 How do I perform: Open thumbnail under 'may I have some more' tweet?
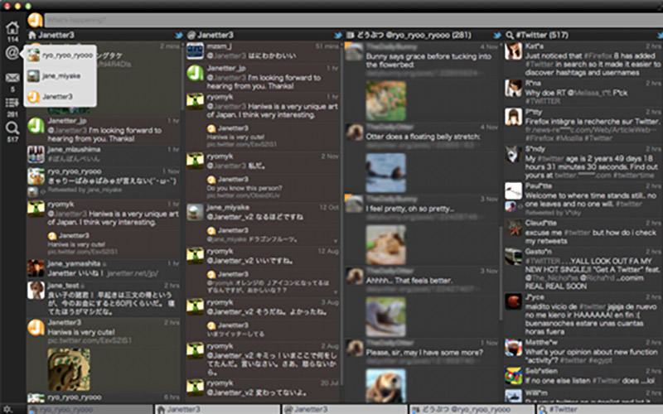point(385,385)
